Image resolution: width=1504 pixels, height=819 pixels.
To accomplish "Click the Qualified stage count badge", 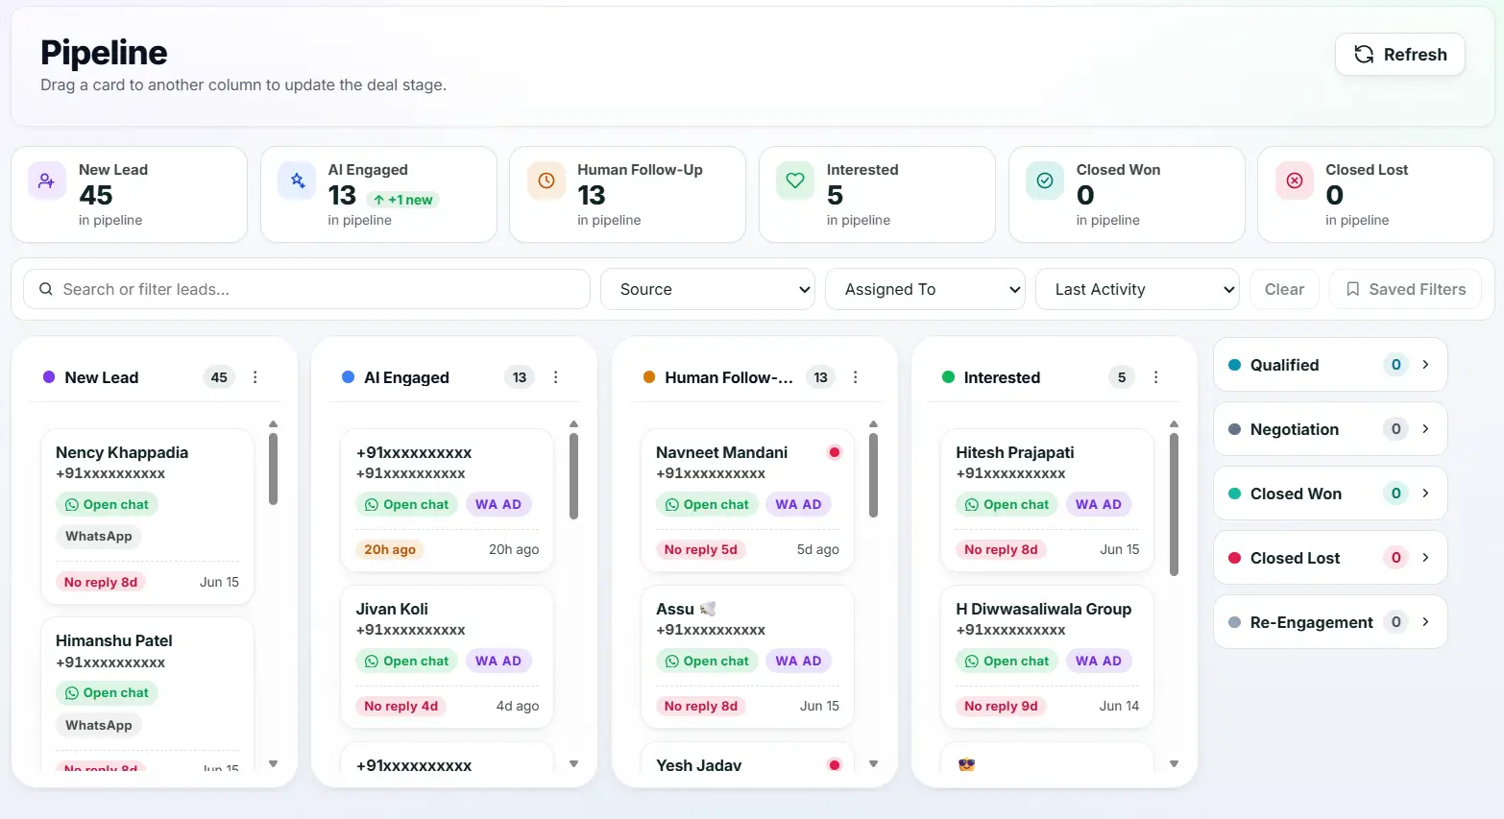I will pyautogui.click(x=1396, y=365).
